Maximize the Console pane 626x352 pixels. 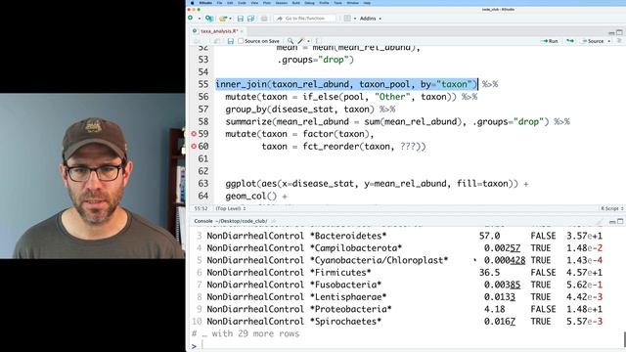tap(620, 222)
